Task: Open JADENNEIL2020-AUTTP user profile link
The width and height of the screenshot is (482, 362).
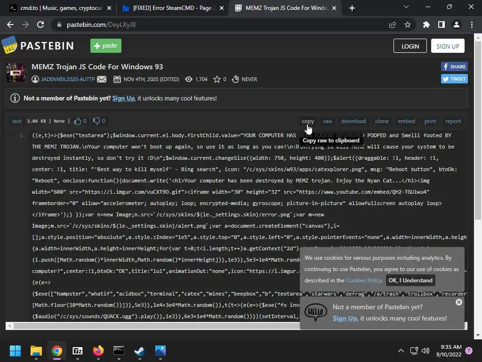Action: tap(68, 79)
